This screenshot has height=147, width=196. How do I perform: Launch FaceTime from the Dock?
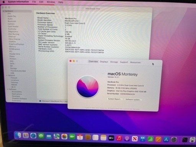tap(72, 137)
